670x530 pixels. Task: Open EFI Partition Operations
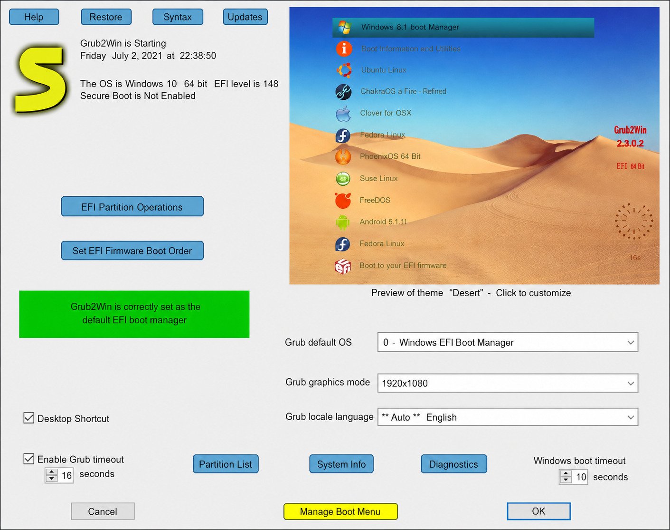pos(132,207)
